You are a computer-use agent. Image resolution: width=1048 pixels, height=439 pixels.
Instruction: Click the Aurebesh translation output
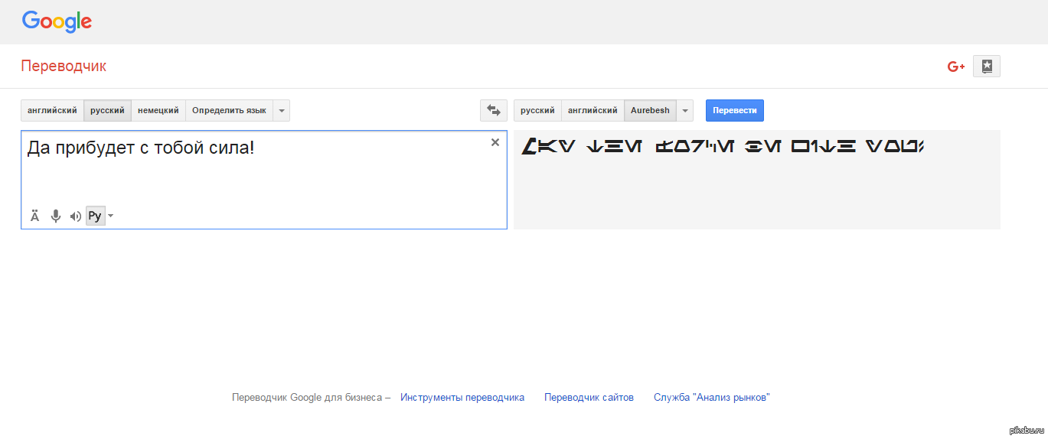723,146
